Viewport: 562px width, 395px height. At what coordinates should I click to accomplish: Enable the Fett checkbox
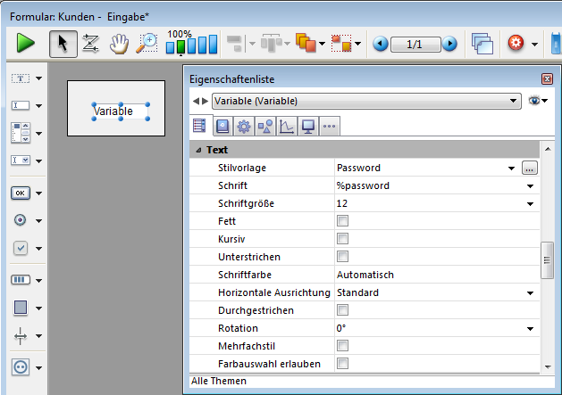(341, 221)
